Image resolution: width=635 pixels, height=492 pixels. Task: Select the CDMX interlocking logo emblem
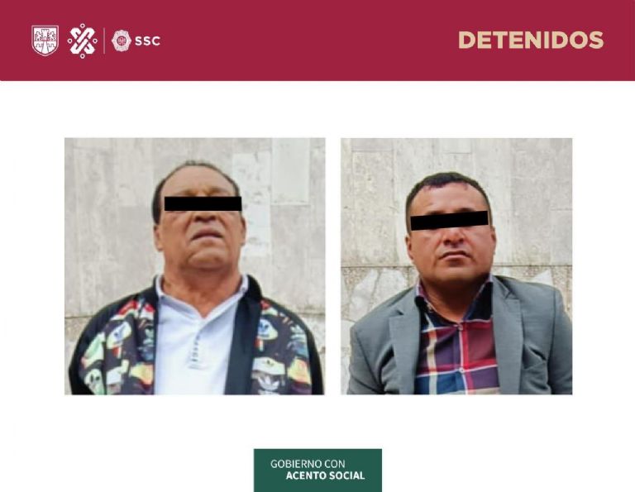click(82, 41)
